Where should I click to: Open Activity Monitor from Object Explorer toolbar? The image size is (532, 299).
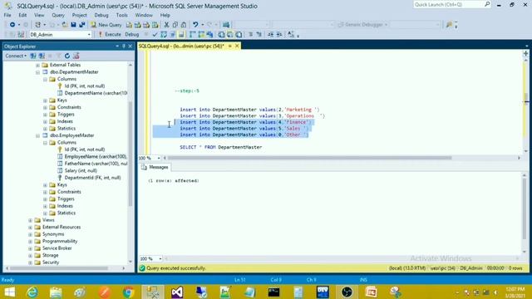[76, 56]
